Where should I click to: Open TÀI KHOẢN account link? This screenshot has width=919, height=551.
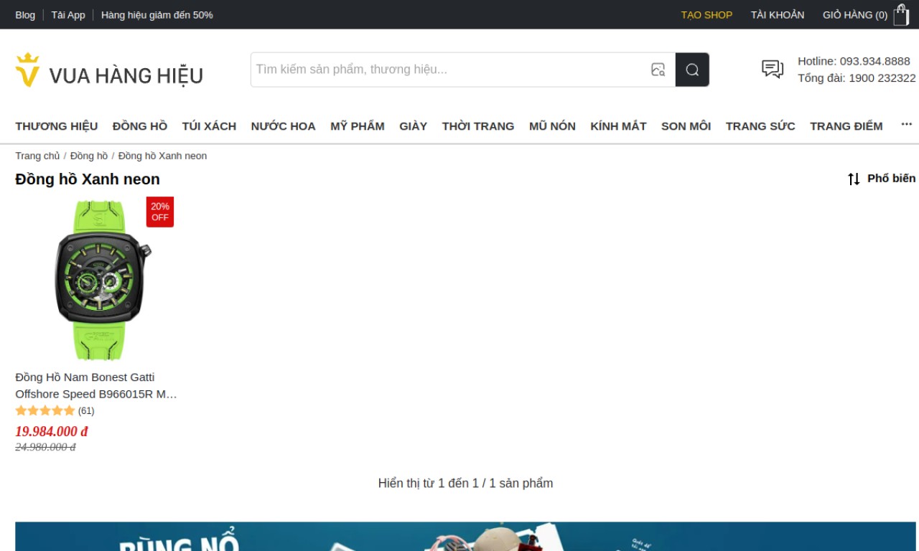pyautogui.click(x=778, y=14)
